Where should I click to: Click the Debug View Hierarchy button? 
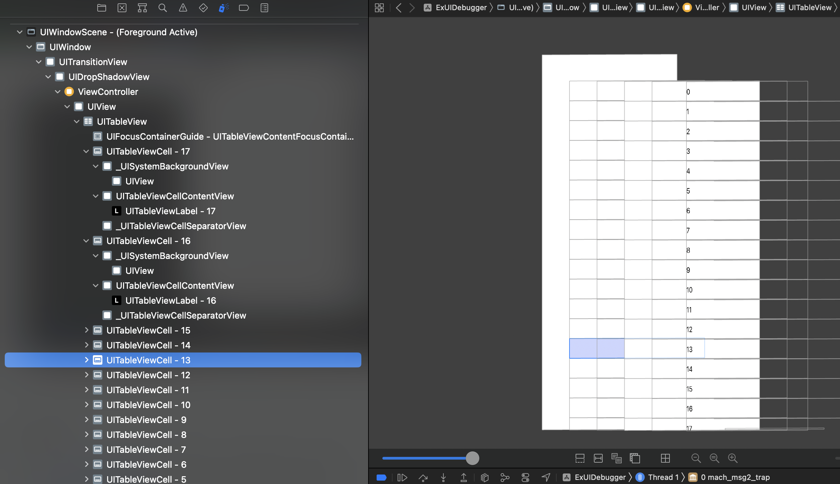pos(485,477)
